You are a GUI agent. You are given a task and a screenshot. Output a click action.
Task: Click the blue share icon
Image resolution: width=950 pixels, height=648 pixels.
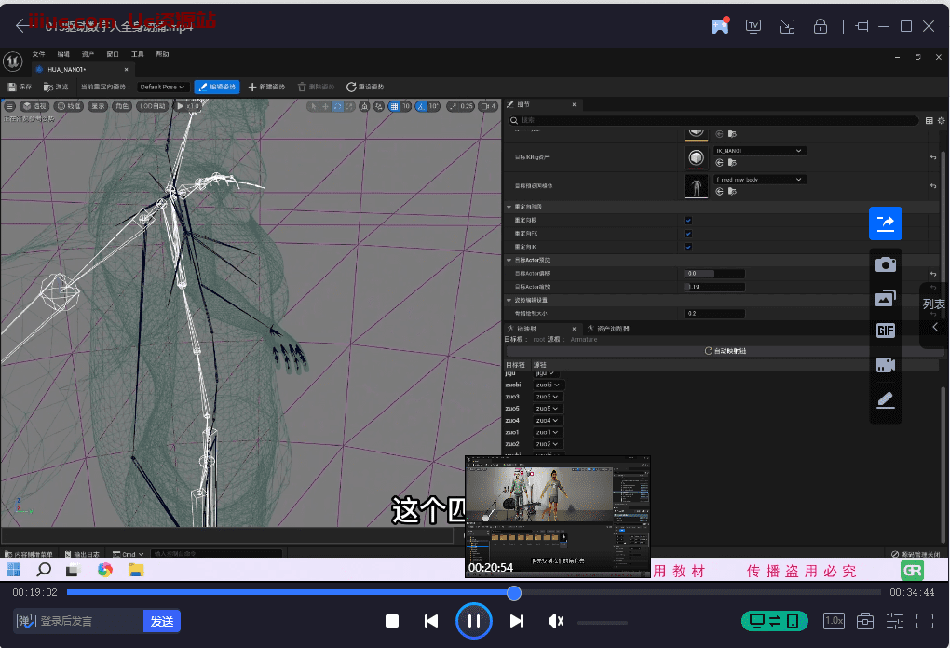(885, 223)
